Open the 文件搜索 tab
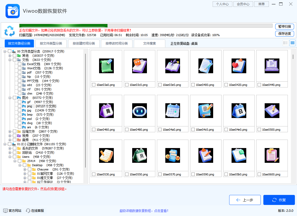The image size is (297, 216). (149, 43)
